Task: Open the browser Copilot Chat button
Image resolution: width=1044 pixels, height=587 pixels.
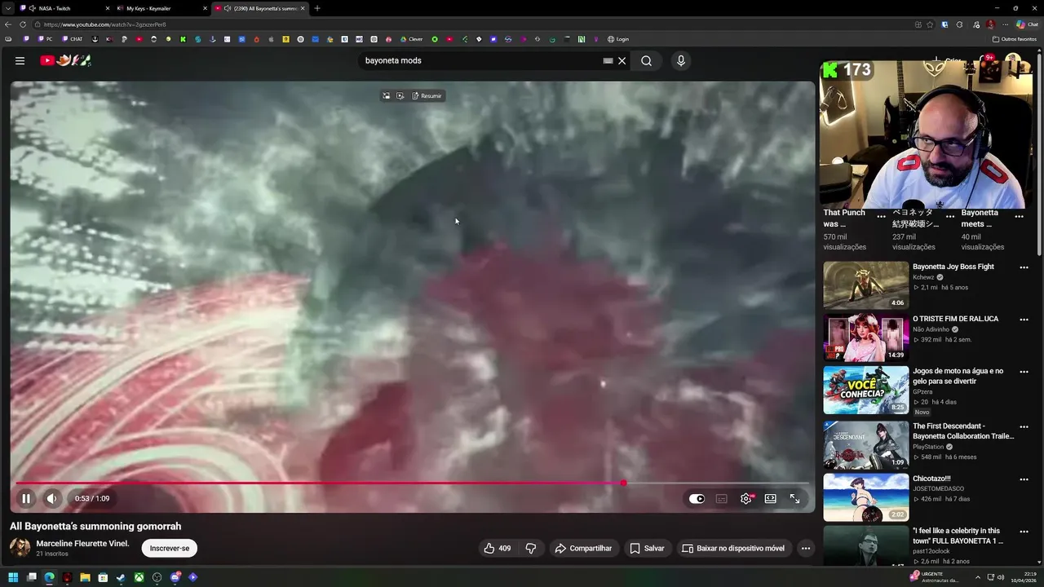Action: tap(1027, 24)
